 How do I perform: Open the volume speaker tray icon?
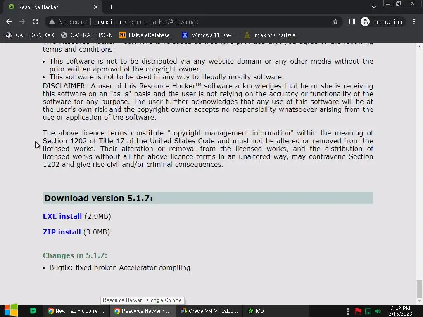pos(378,311)
